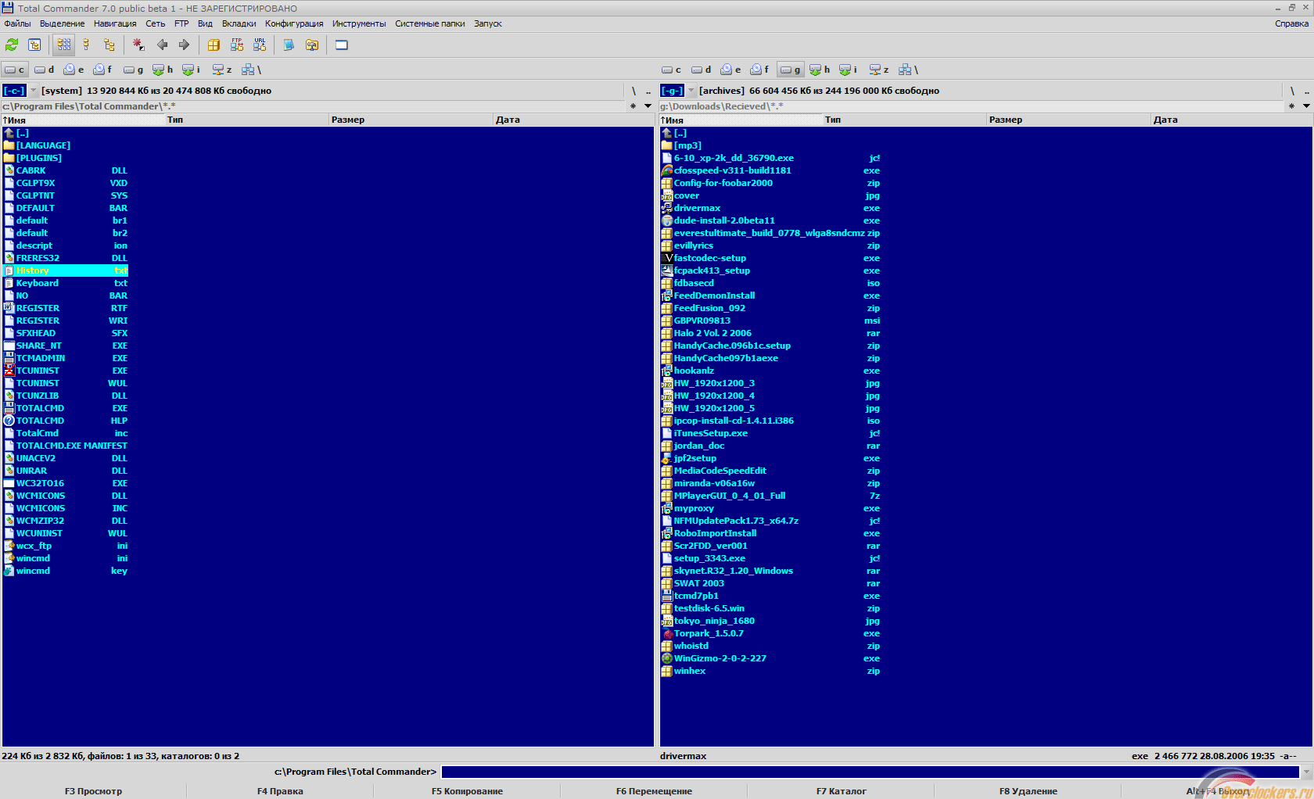Click the F7 Каталог button

pos(841,791)
